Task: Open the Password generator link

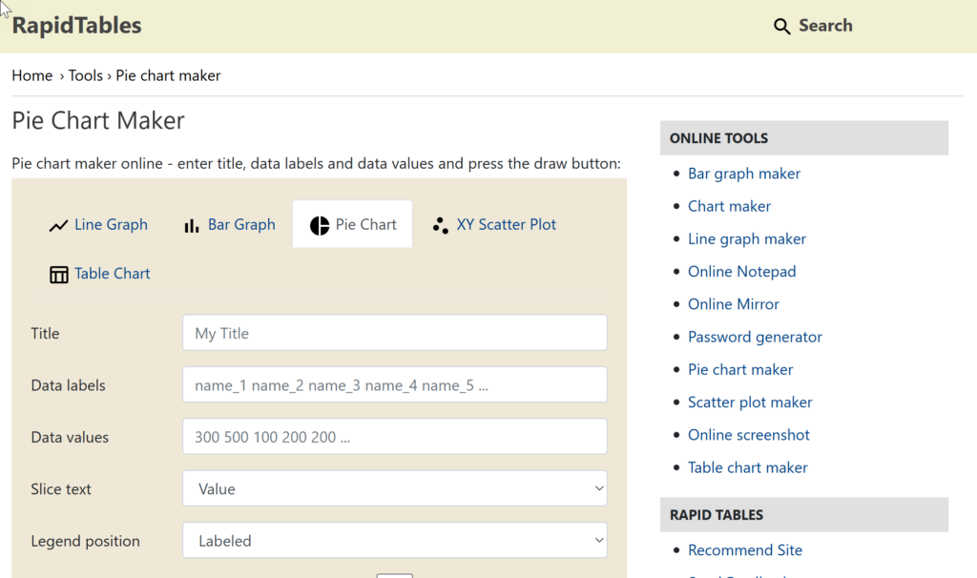Action: click(x=754, y=337)
